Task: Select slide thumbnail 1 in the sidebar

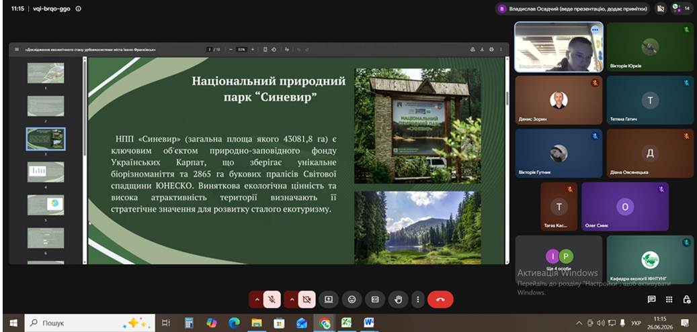Action: [46, 73]
